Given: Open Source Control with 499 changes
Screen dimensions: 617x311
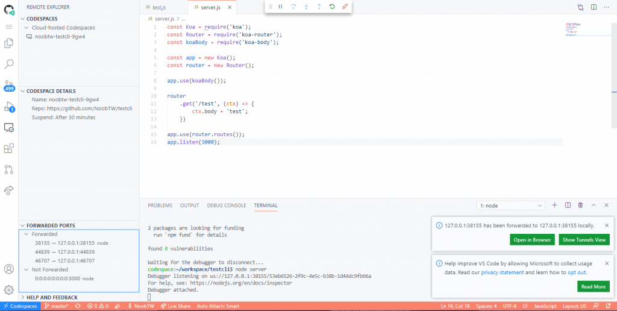Looking at the screenshot, I should tap(8, 86).
